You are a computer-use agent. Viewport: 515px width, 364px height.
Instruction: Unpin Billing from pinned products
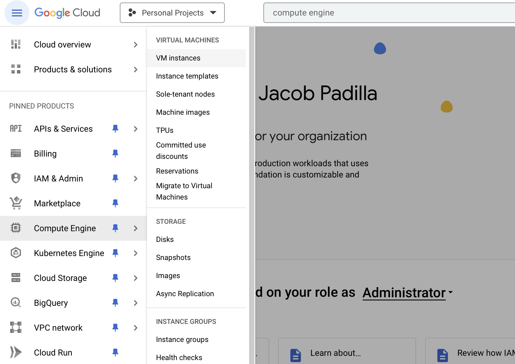click(115, 153)
